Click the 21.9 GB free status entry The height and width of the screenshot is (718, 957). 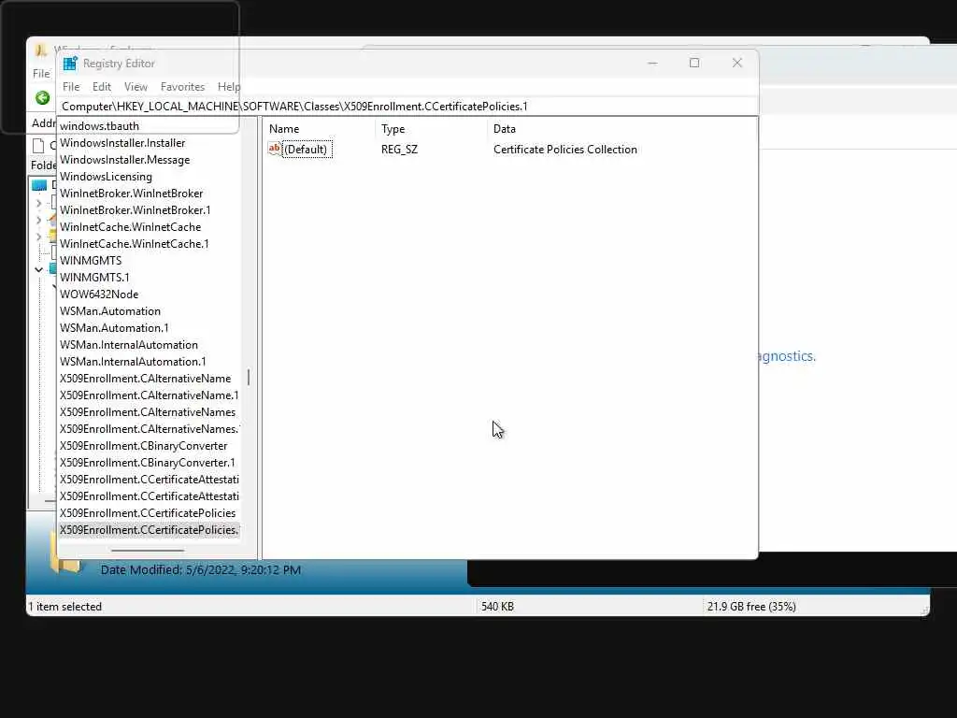pos(751,606)
